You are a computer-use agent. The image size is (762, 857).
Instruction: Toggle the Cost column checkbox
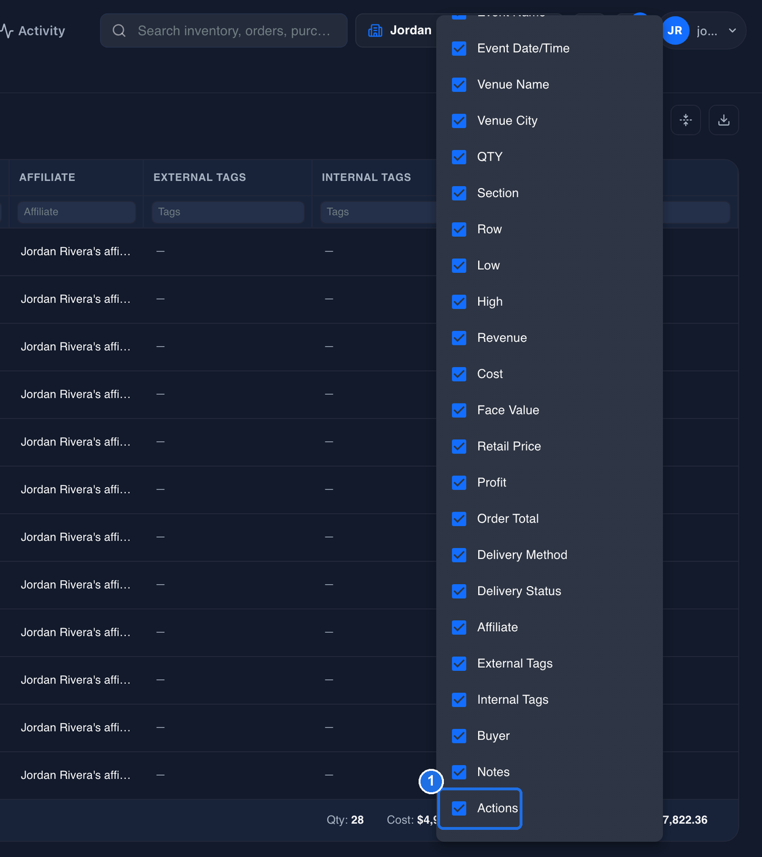tap(459, 374)
